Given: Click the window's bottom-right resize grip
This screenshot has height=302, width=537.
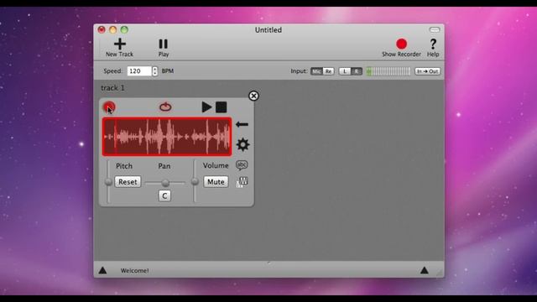Looking at the screenshot, I should coord(440,273).
